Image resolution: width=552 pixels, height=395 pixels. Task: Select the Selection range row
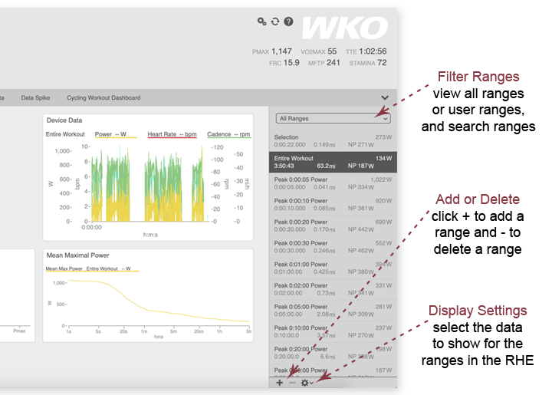(333, 141)
